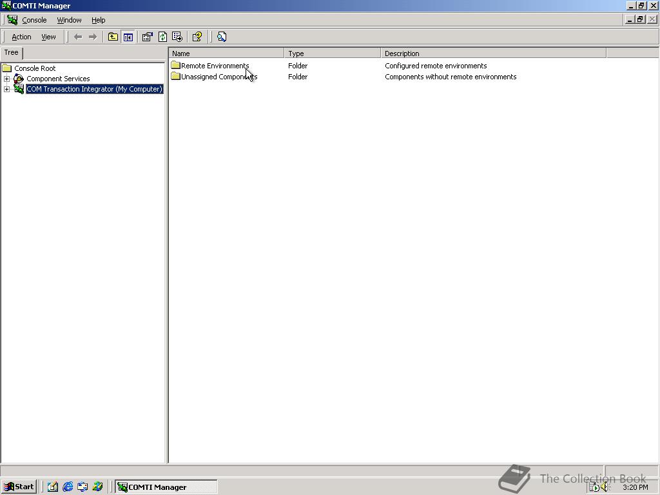Expand the COM Transaction Integrator node
This screenshot has width=660, height=495.
[6, 89]
